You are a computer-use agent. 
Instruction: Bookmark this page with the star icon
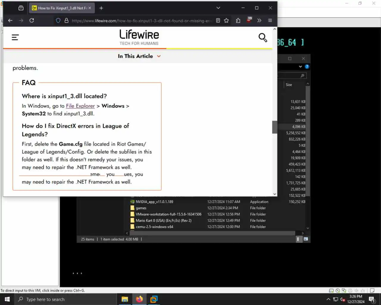click(x=227, y=21)
